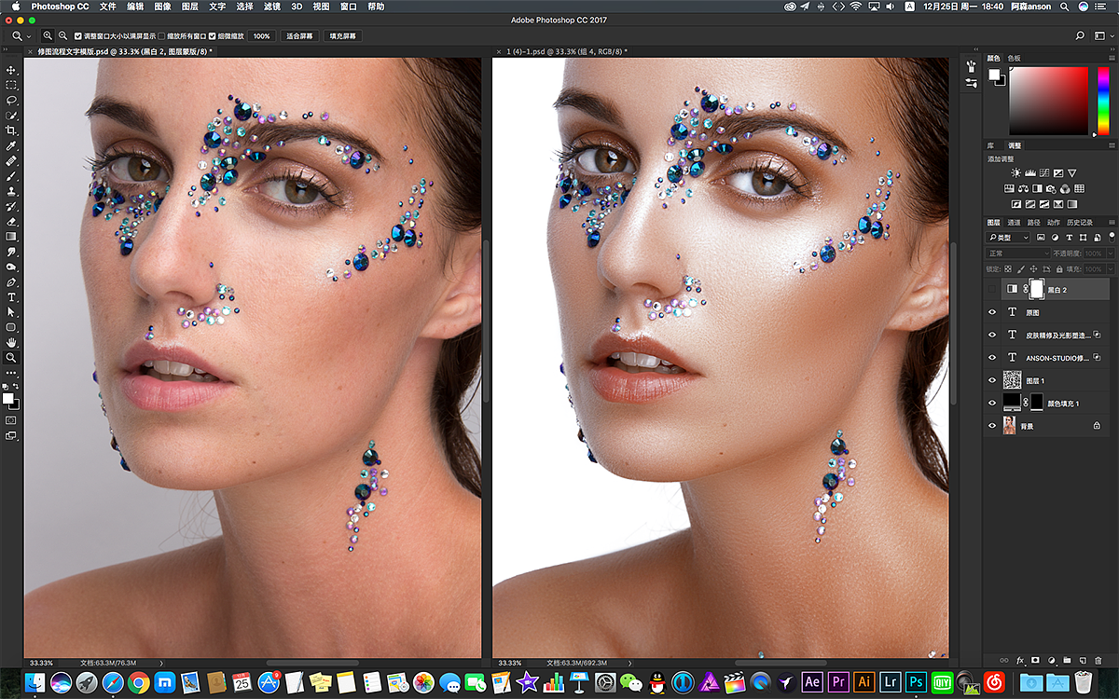The image size is (1119, 699).
Task: Add a layer mask from Layers footer
Action: point(1036,660)
